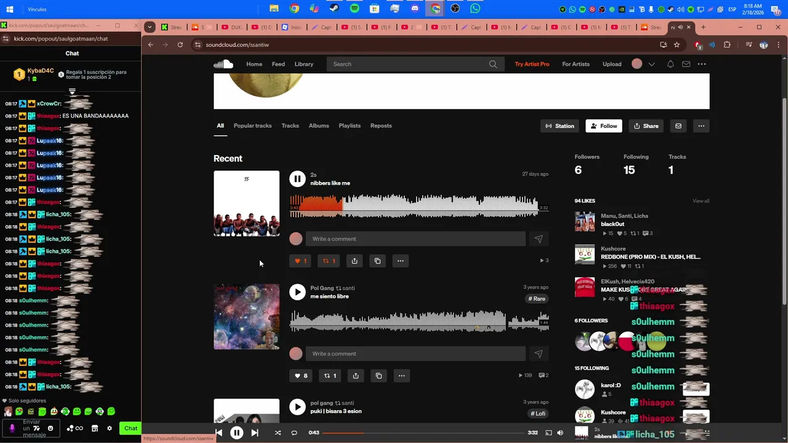Send comment arrow for nibbers like me
Image resolution: width=788 pixels, height=443 pixels.
(539, 239)
